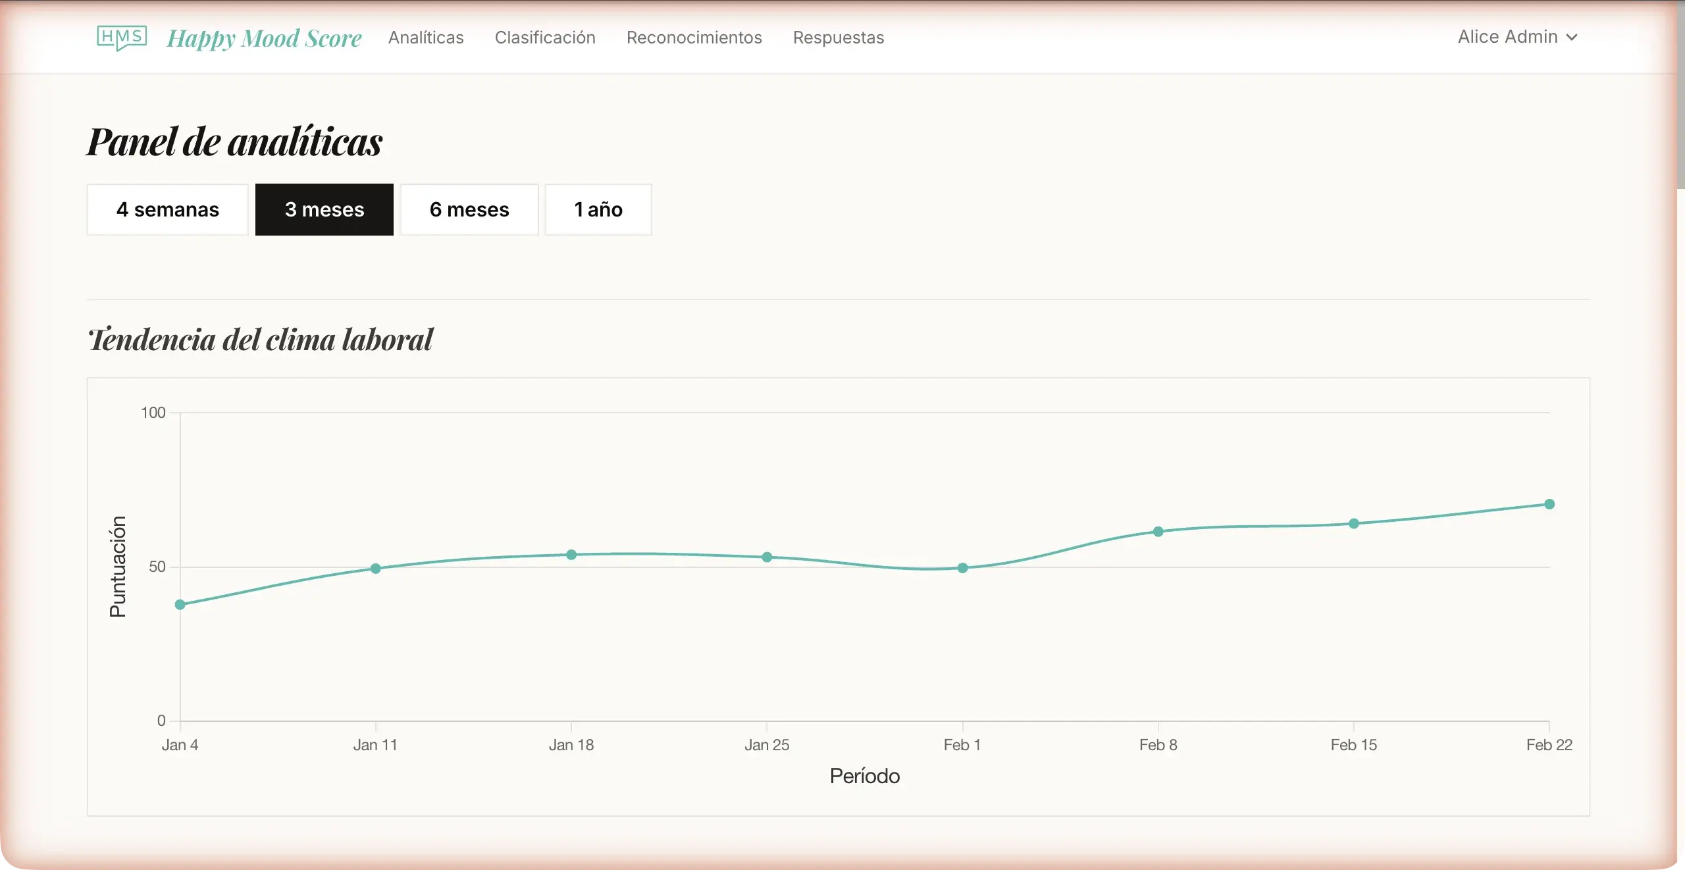Click the Feb 22 data point

1549,504
